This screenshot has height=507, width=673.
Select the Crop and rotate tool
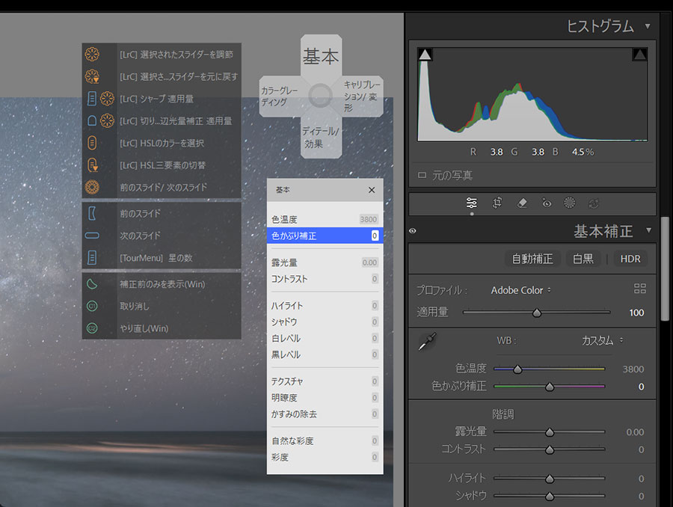[x=497, y=203]
